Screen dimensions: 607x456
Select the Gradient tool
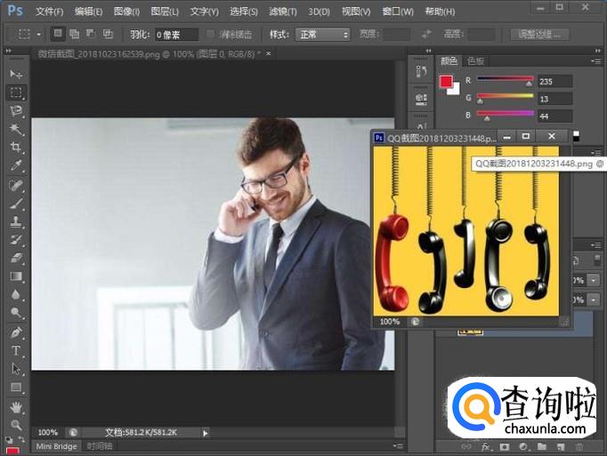pos(16,276)
